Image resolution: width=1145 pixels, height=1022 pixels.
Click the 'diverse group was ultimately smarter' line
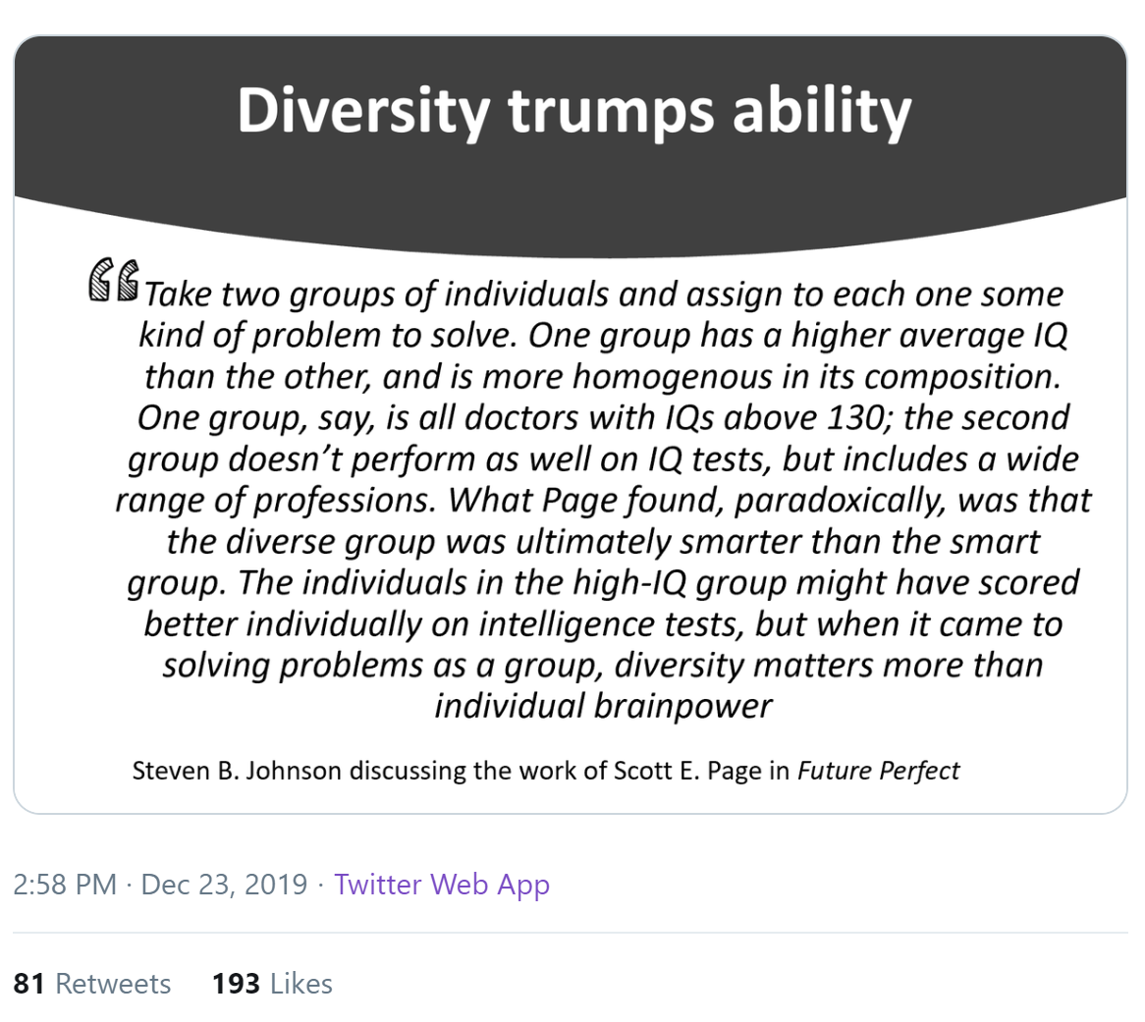(603, 542)
